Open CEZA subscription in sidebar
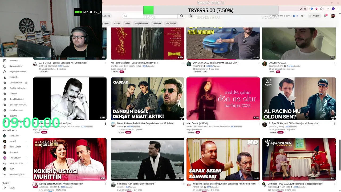 coord(12,169)
